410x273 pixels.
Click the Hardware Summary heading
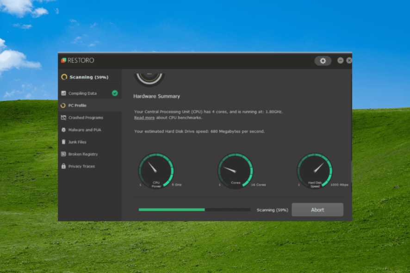point(156,96)
